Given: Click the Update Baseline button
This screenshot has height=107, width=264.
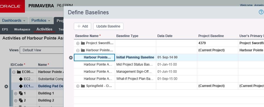Looking at the screenshot, I should pos(108,26).
